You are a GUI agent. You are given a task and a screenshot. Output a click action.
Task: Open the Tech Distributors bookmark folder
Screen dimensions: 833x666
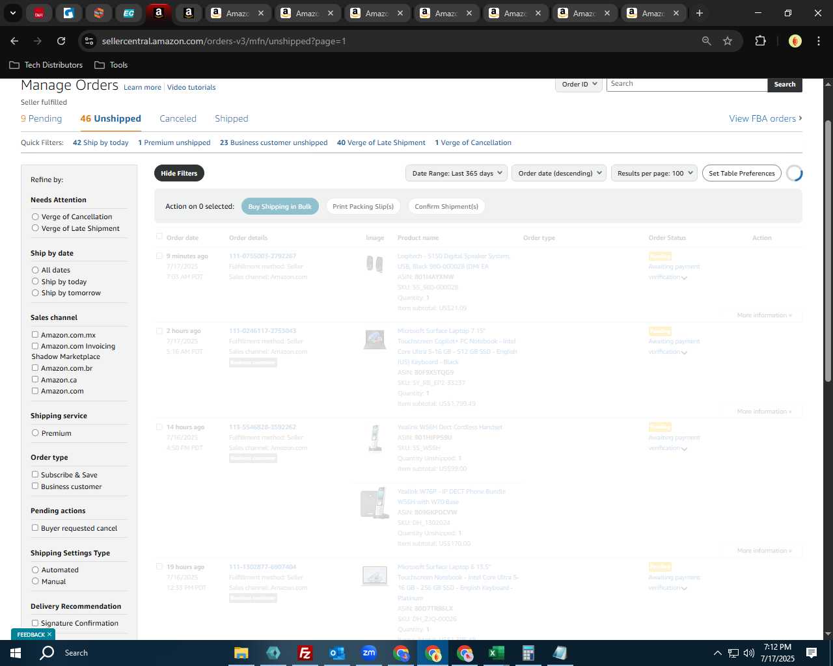click(46, 65)
